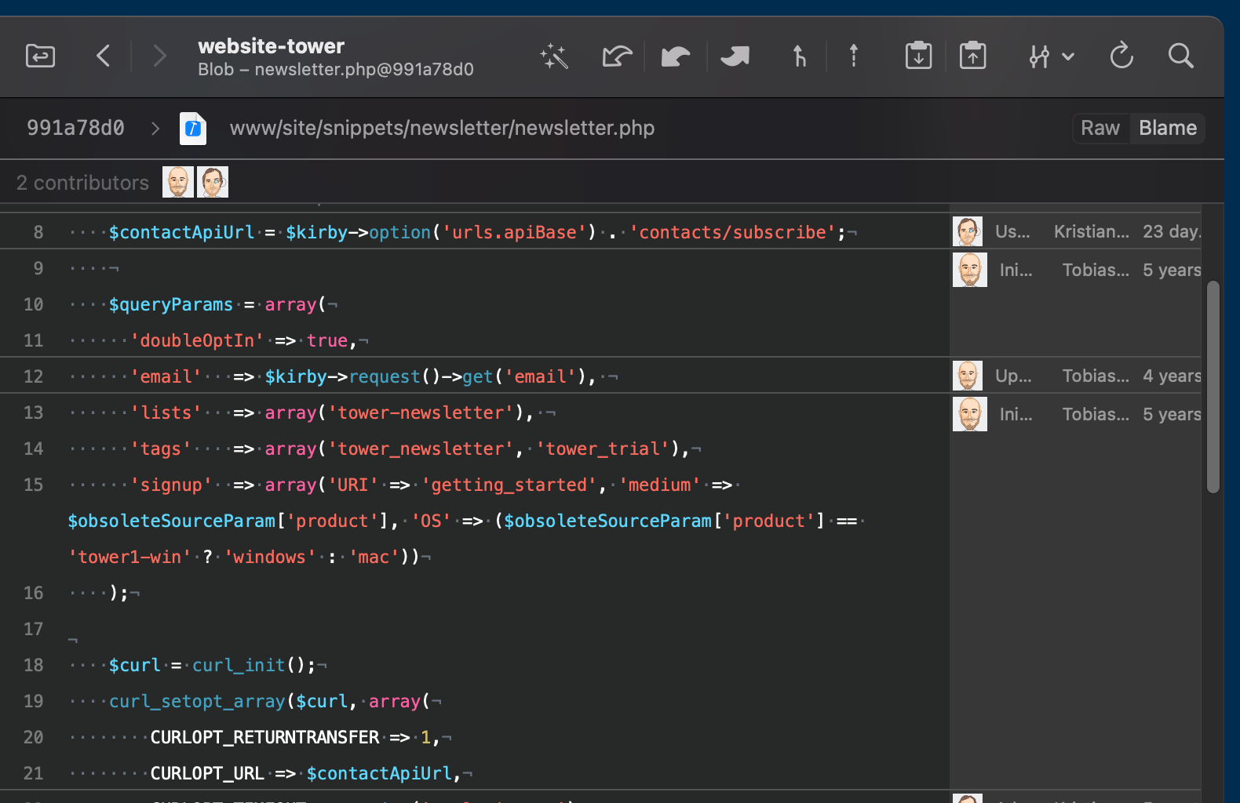Image resolution: width=1240 pixels, height=803 pixels.
Task: Navigate back with the left chevron
Action: [104, 56]
